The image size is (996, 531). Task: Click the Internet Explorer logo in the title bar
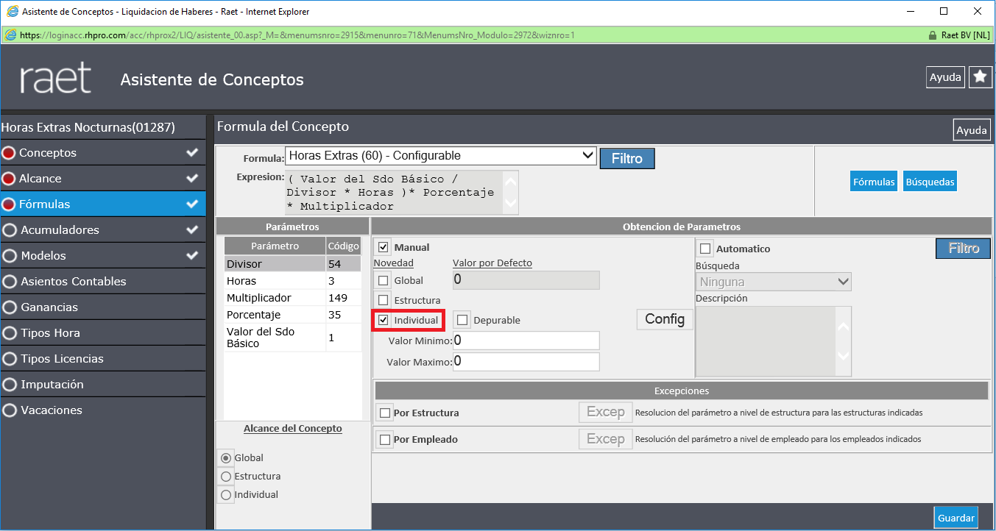[12, 12]
